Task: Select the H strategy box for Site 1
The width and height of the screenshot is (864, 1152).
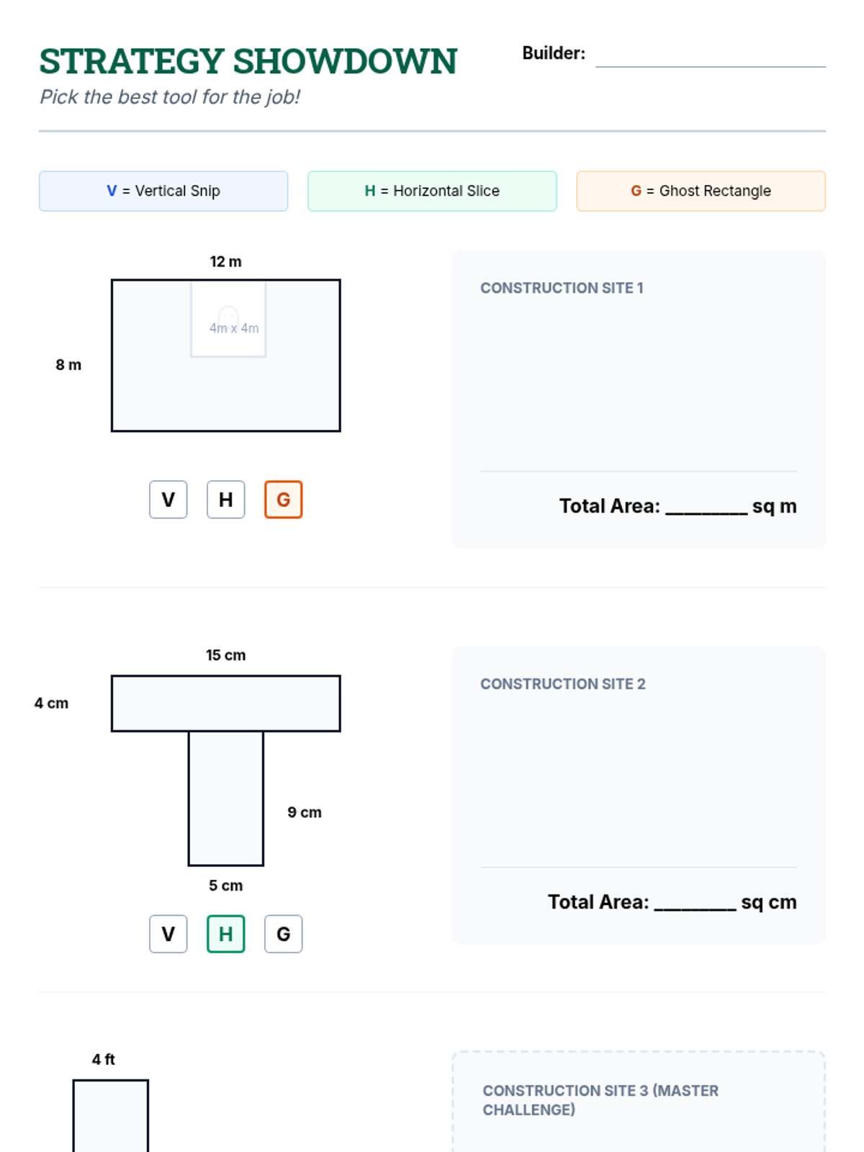Action: (x=226, y=500)
